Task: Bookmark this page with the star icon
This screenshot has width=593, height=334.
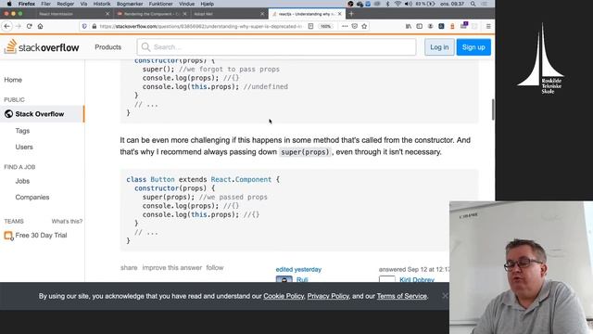Action: [364, 26]
